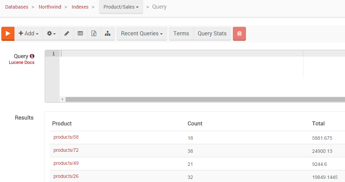The image size is (345, 182).
Task: Open the gear settings dropdown
Action: click(x=51, y=34)
